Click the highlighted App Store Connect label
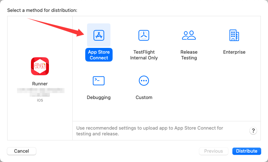The height and width of the screenshot is (162, 268). point(99,55)
